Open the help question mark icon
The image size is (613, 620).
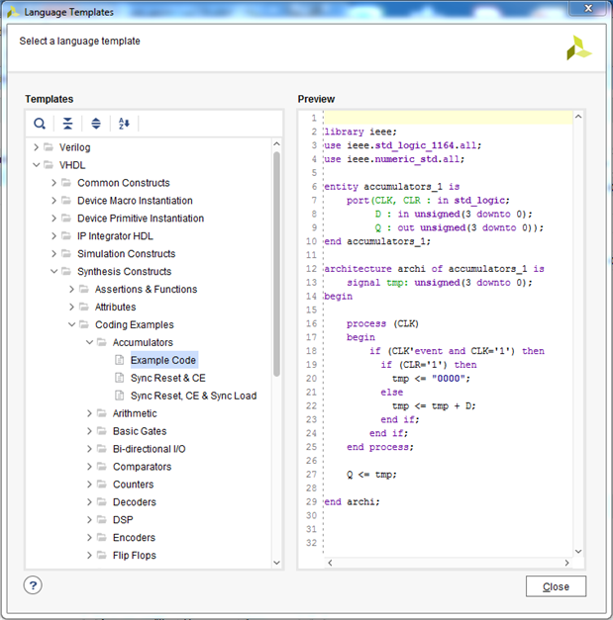34,585
